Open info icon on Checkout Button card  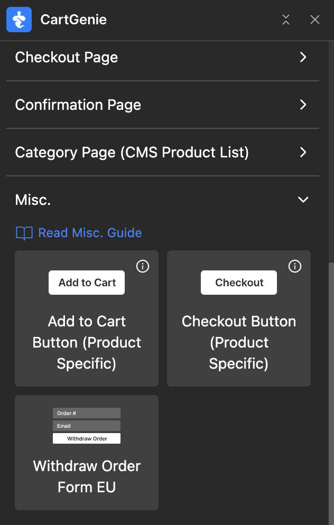(x=295, y=267)
